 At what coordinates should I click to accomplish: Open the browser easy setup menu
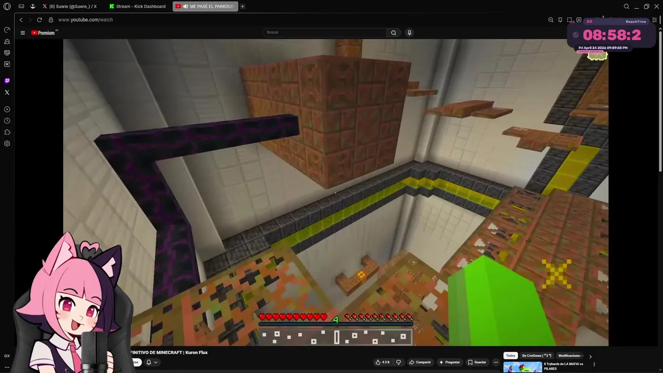click(654, 20)
